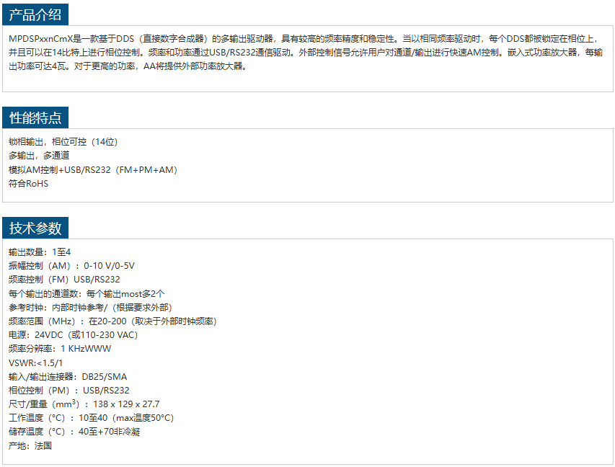The width and height of the screenshot is (615, 467).
Task: Click the 电源：24VDC parameter line
Action: click(x=73, y=334)
